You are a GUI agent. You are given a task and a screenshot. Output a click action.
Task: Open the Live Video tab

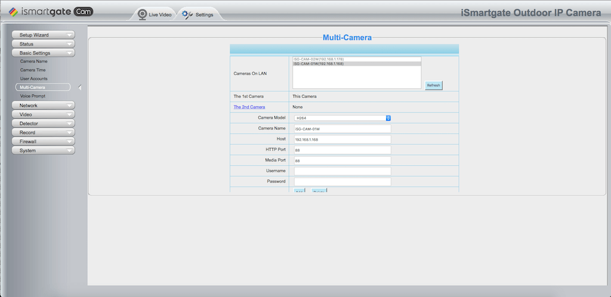pos(155,14)
